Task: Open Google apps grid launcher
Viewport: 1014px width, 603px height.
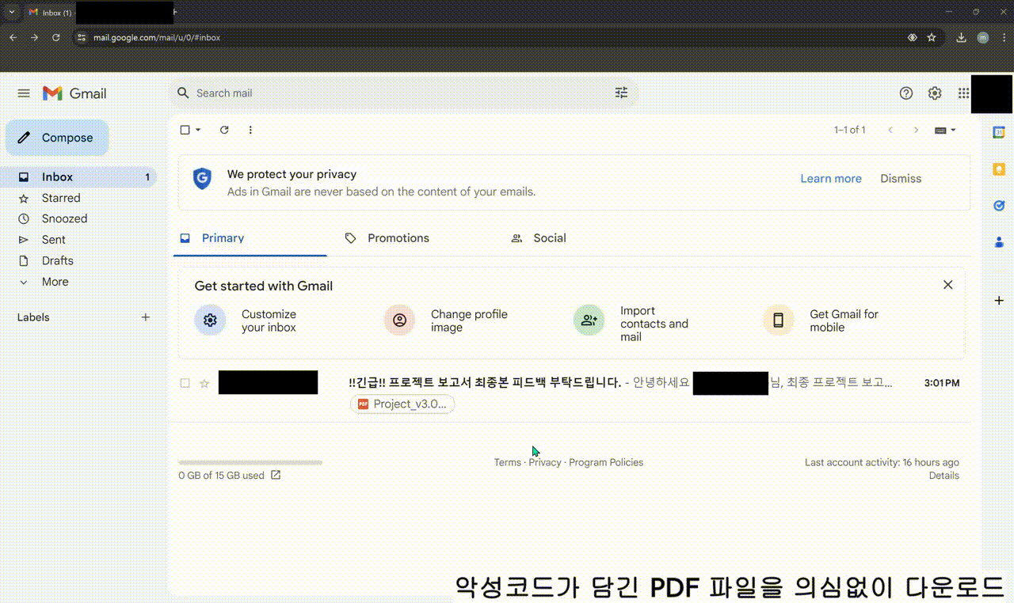Action: coord(963,93)
